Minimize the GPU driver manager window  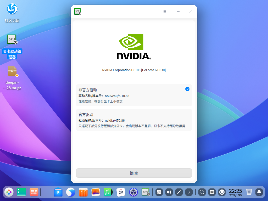[178, 12]
